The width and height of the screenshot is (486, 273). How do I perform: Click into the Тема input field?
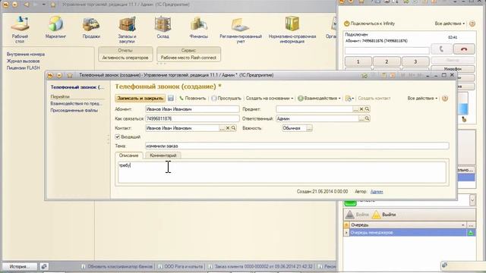pos(297,146)
